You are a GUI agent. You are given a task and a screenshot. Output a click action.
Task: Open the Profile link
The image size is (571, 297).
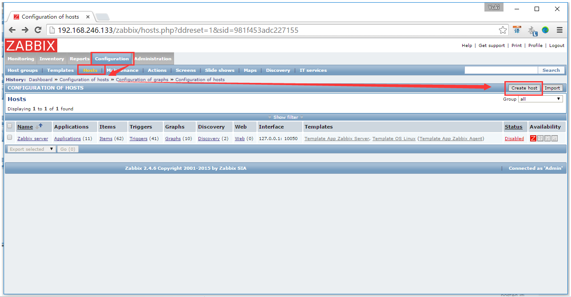[535, 45]
